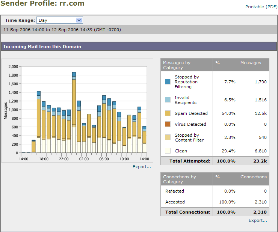Select the 'Virus Detected' label
Viewport: 278px width, 232px height.
coord(190,124)
